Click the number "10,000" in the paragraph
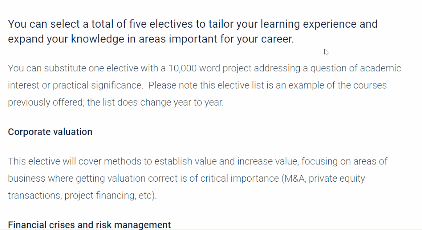Screen dimensions: 422x230 click(x=182, y=68)
